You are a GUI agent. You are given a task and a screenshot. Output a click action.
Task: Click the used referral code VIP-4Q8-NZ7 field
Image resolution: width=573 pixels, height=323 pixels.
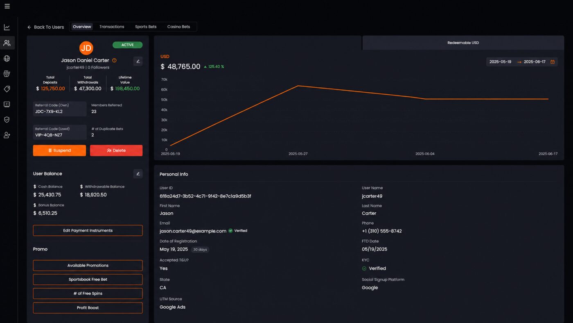[60, 132]
